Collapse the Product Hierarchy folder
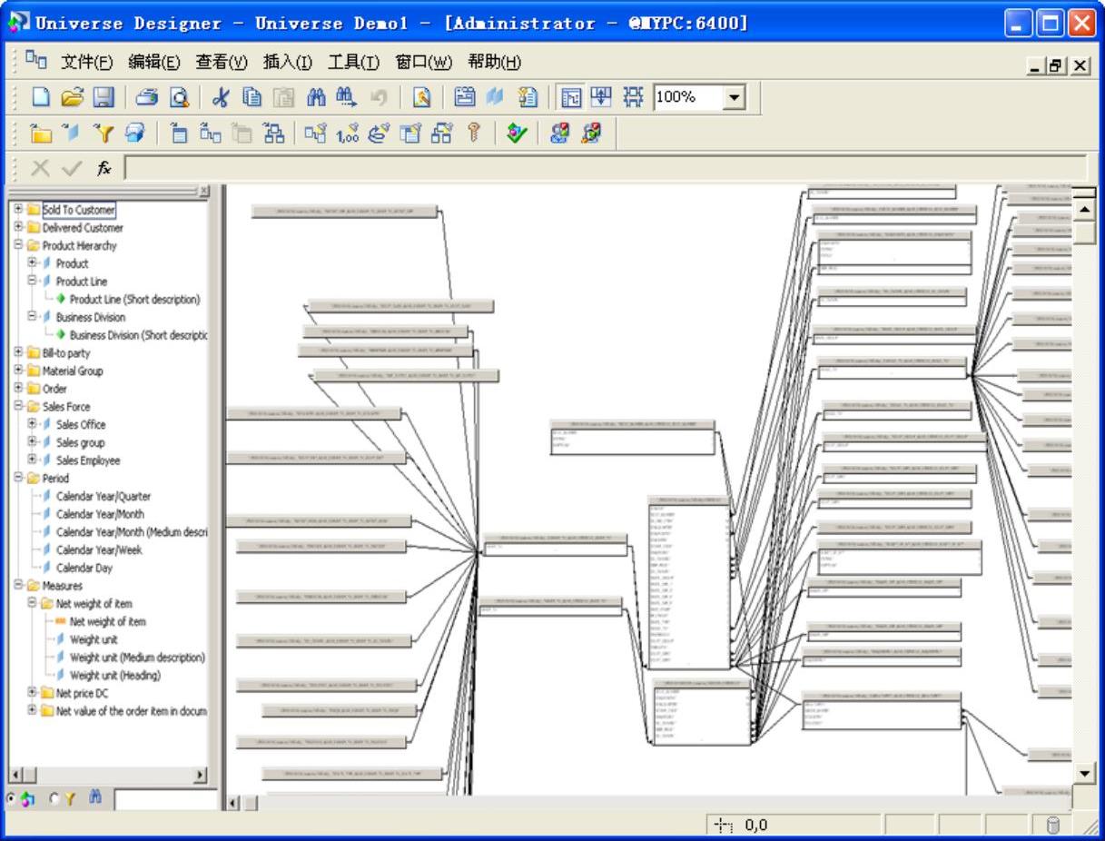Image resolution: width=1105 pixels, height=841 pixels. pyautogui.click(x=19, y=245)
